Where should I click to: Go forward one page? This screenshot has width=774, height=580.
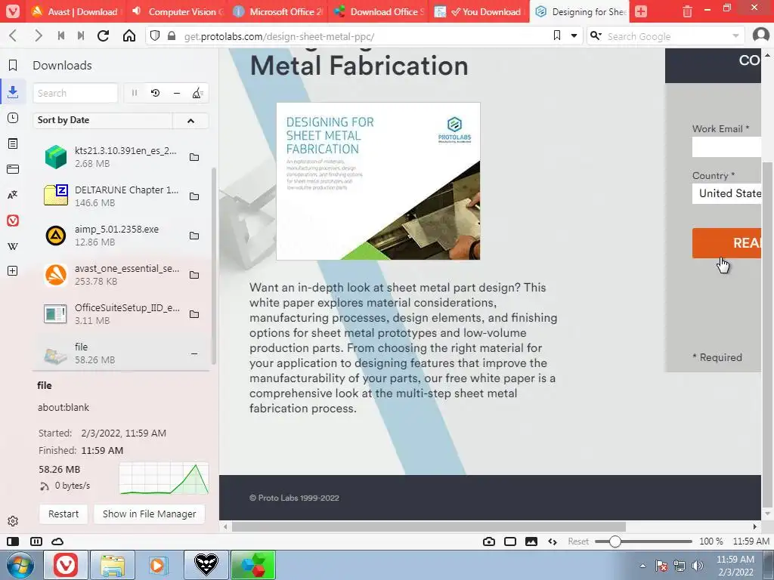[x=38, y=35]
